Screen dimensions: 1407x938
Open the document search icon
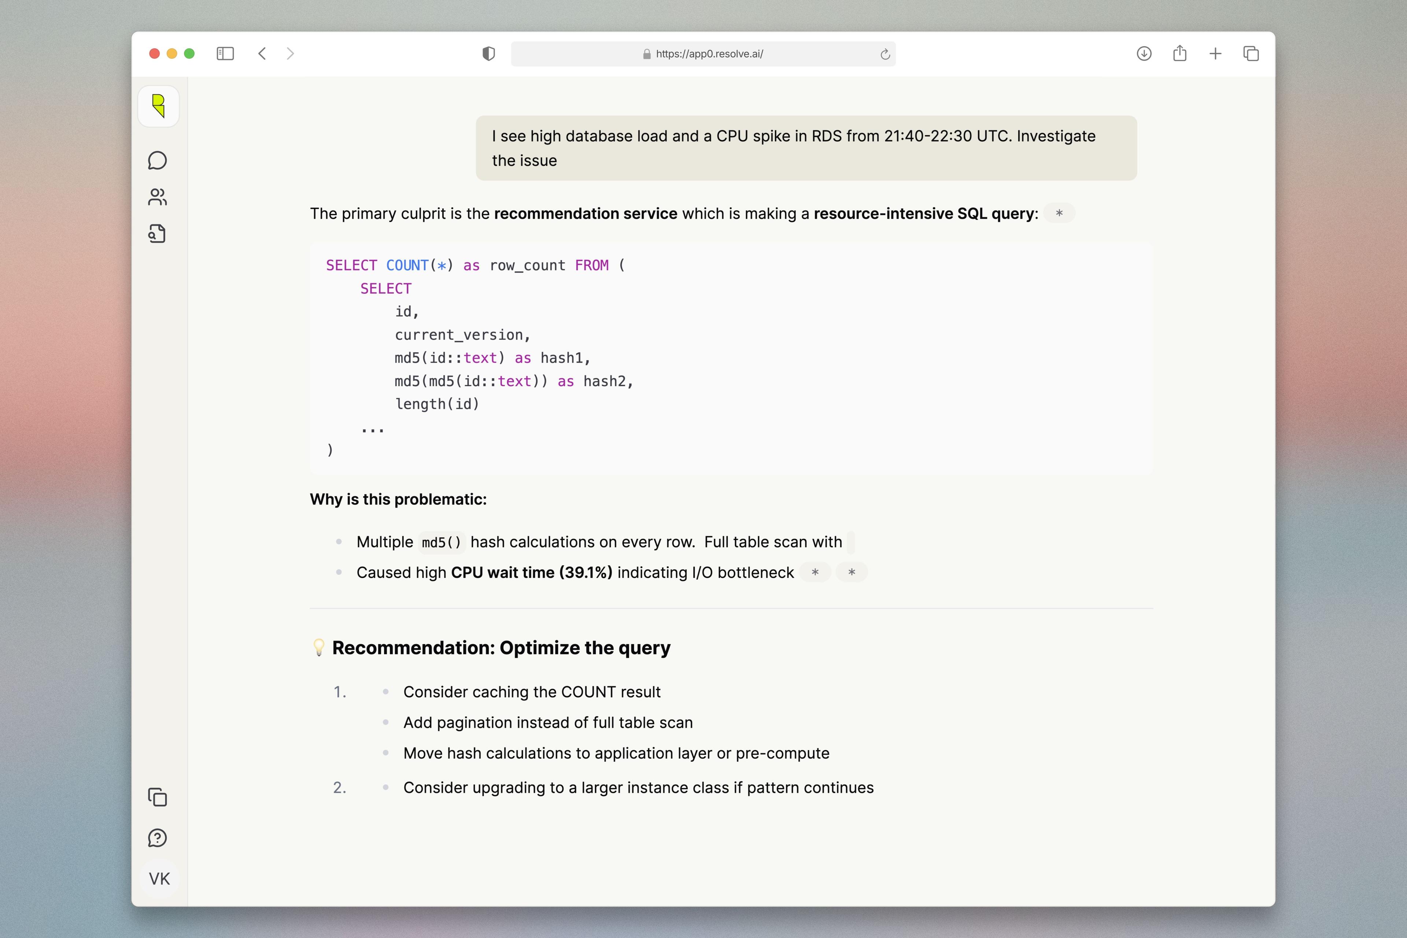pos(158,234)
